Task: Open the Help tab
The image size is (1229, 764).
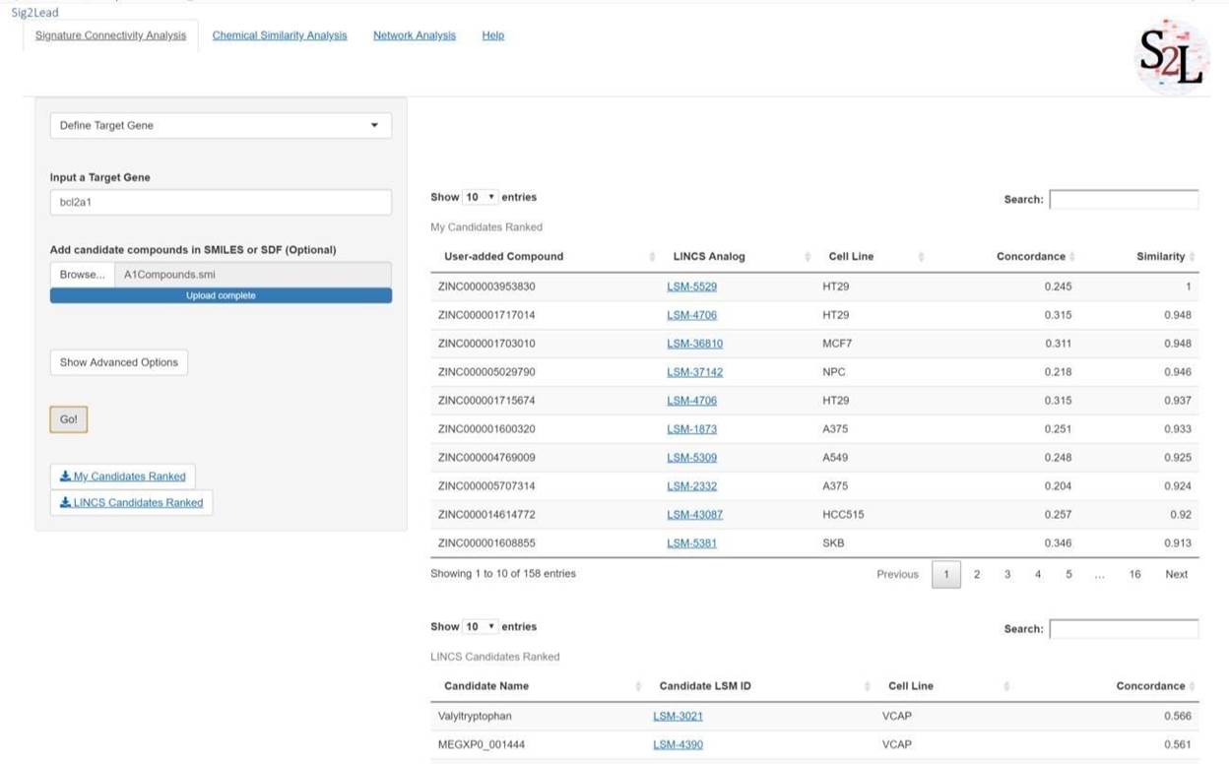Action: [493, 35]
